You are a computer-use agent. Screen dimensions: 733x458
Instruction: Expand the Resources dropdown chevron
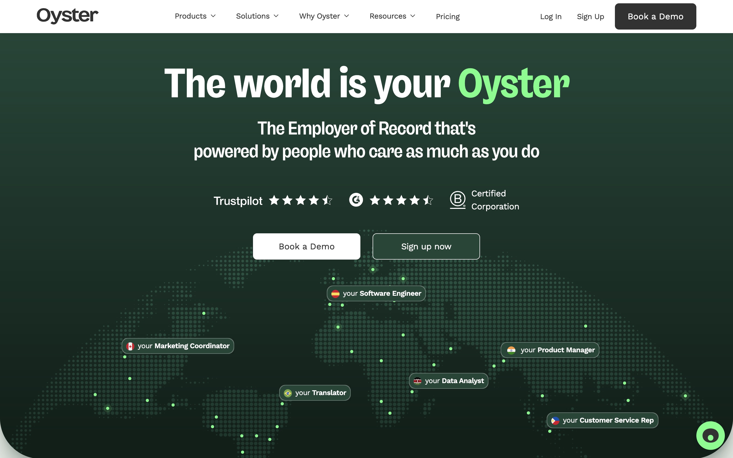413,16
